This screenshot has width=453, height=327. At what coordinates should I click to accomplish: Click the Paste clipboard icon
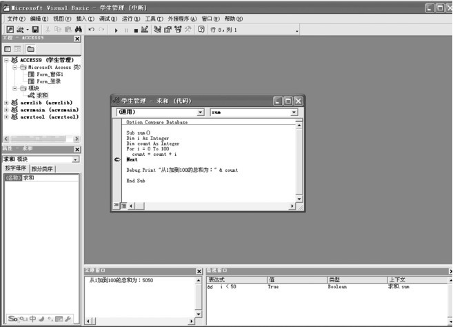click(68, 30)
